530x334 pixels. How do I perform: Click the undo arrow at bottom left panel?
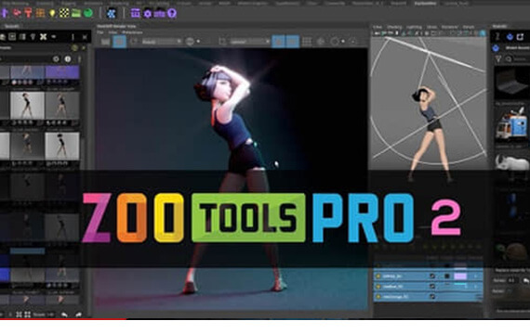pos(64,315)
